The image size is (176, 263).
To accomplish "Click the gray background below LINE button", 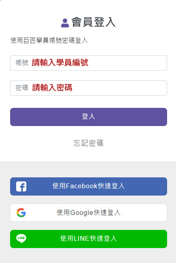I will (x=89, y=256).
